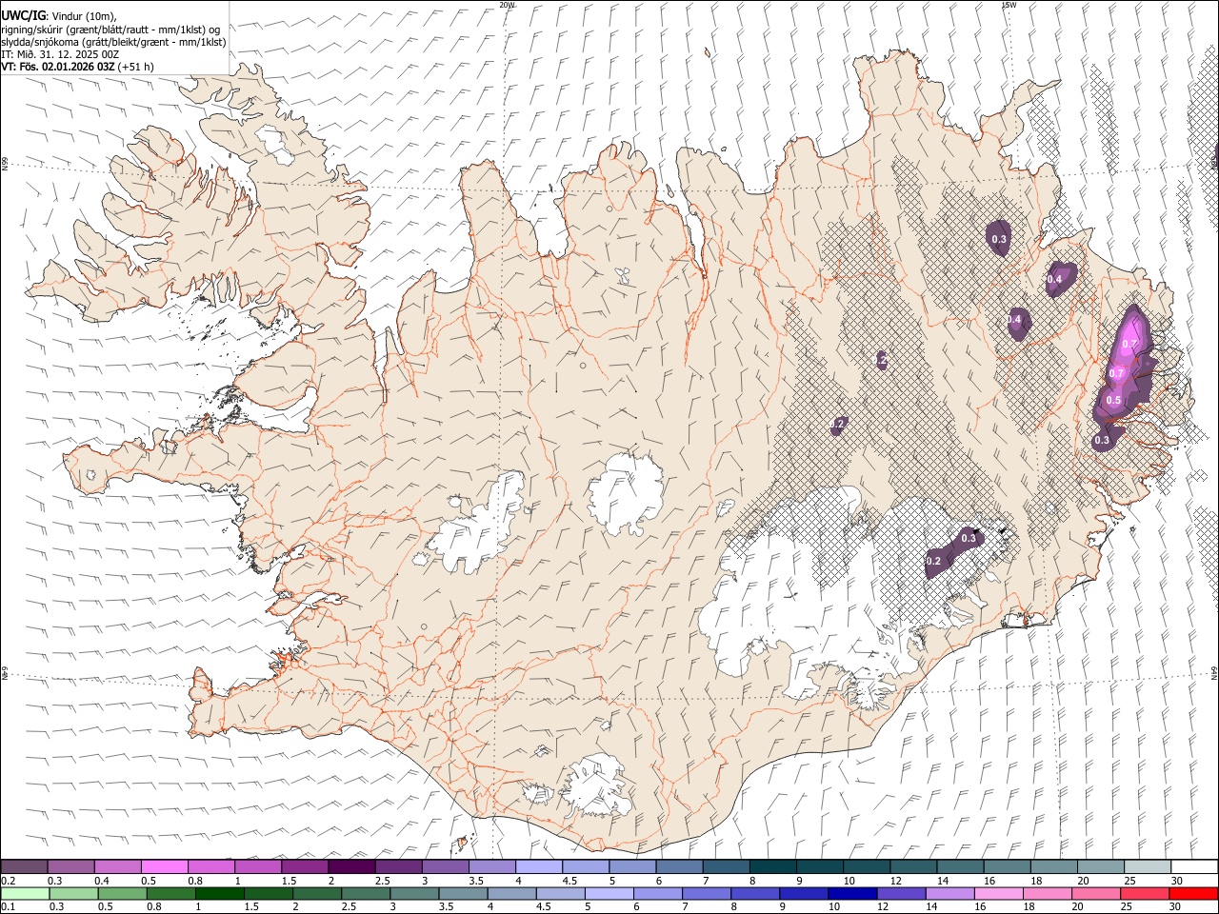Select the red swatch ending the lower legend row

point(1192,894)
